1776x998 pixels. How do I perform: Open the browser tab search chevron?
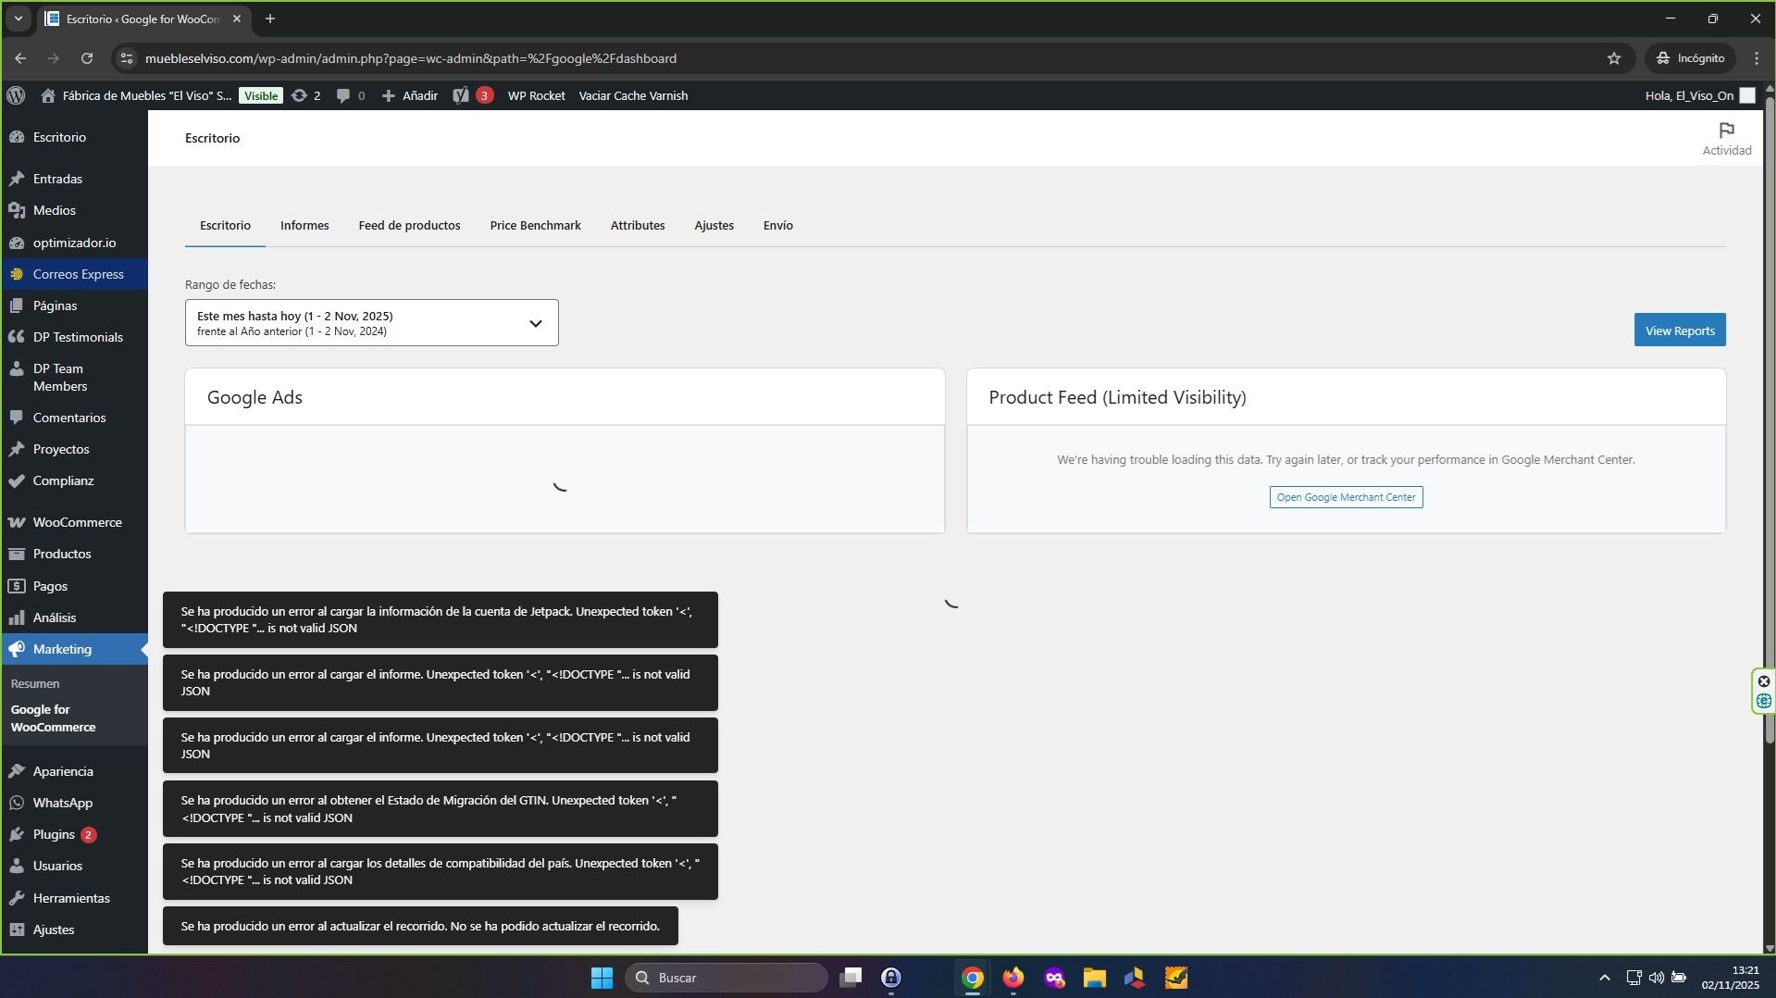18,19
